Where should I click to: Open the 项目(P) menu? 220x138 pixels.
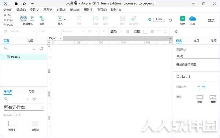point(48,10)
